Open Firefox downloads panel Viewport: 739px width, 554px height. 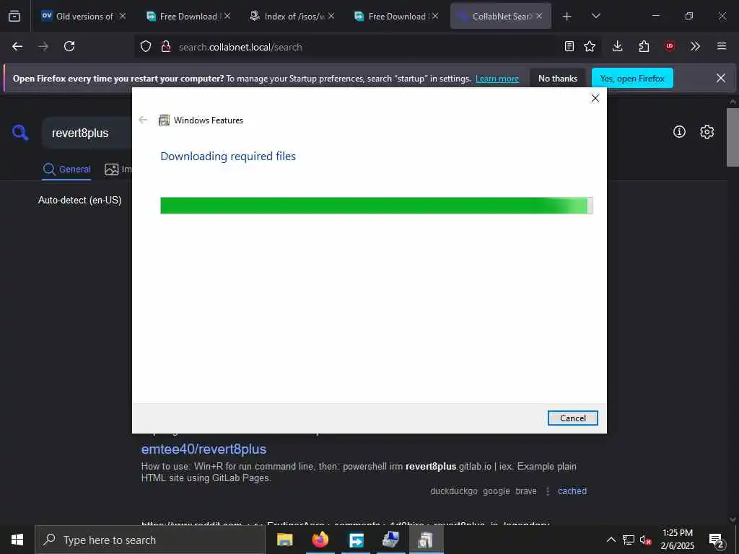pyautogui.click(x=618, y=46)
